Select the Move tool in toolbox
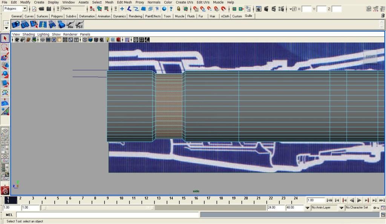 (5, 65)
